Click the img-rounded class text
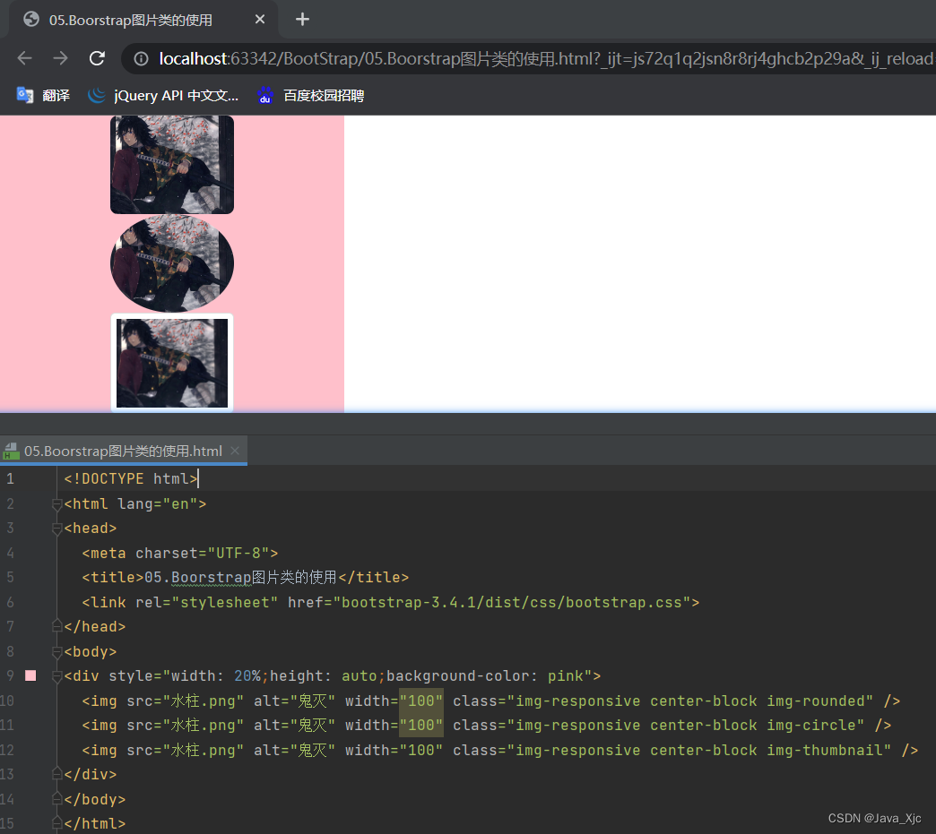Screen dimensions: 936x834 point(816,701)
